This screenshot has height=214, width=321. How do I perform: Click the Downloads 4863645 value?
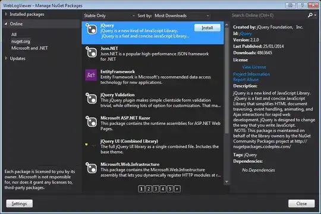click(x=265, y=53)
